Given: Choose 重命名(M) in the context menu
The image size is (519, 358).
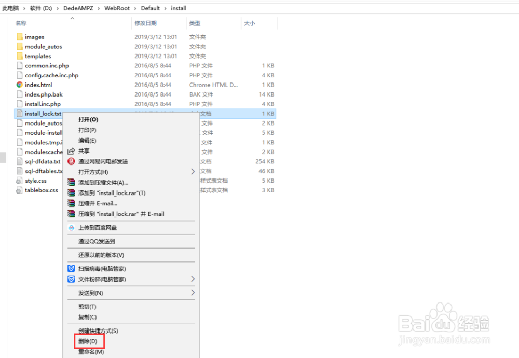Looking at the screenshot, I should [91, 351].
